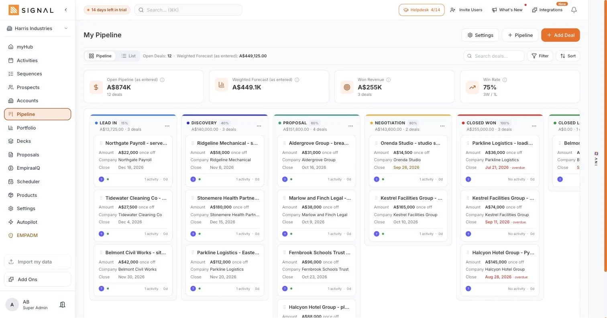This screenshot has width=607, height=318.
Task: Click the bar chart icon on Weighted Forecast card
Action: click(222, 85)
